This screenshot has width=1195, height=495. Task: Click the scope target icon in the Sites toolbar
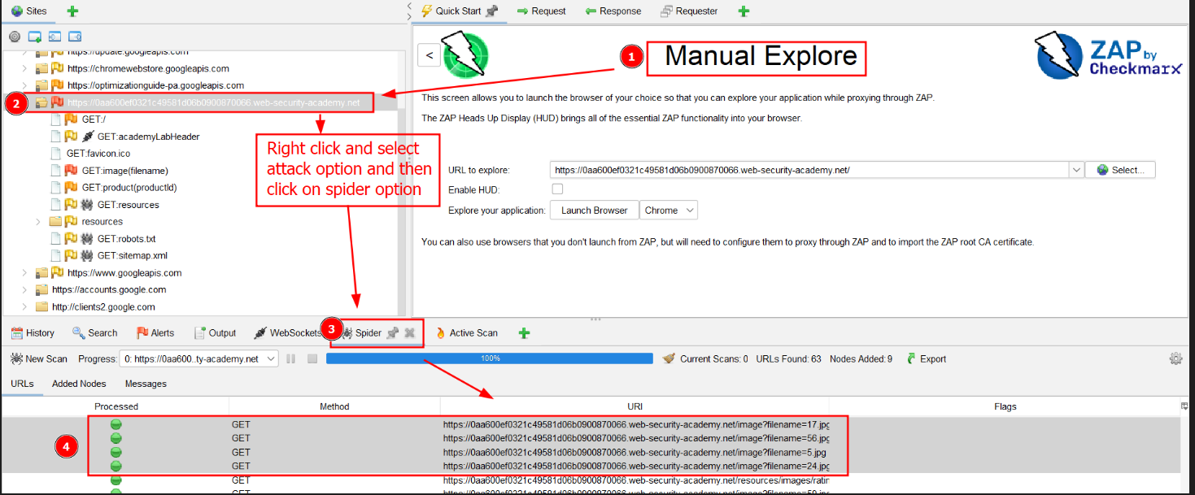pos(15,37)
